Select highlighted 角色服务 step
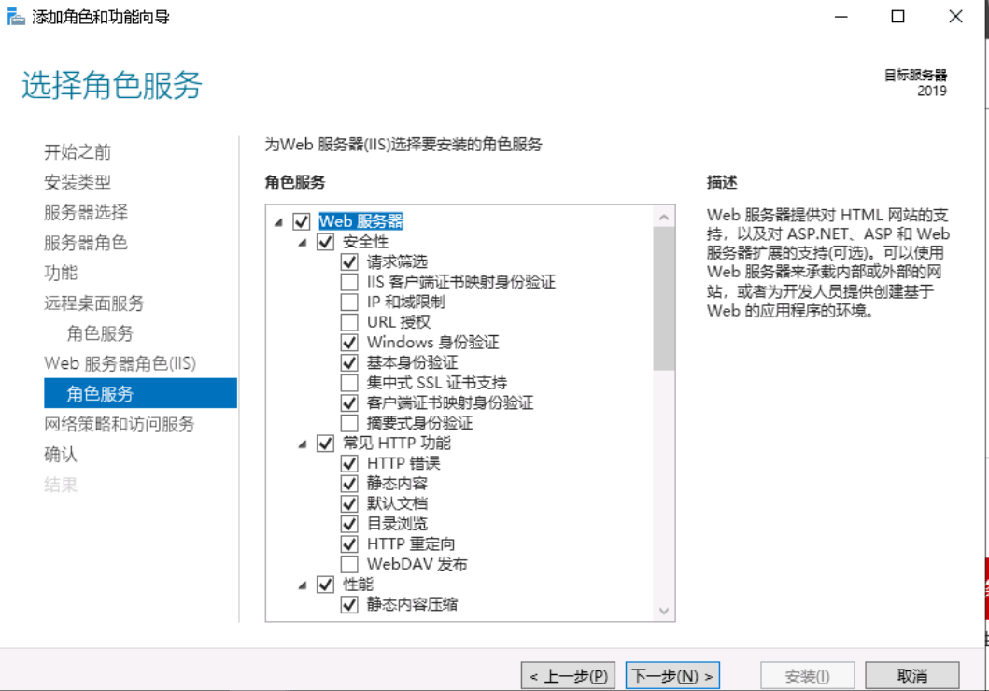Screen dimensions: 989x691 click(141, 393)
